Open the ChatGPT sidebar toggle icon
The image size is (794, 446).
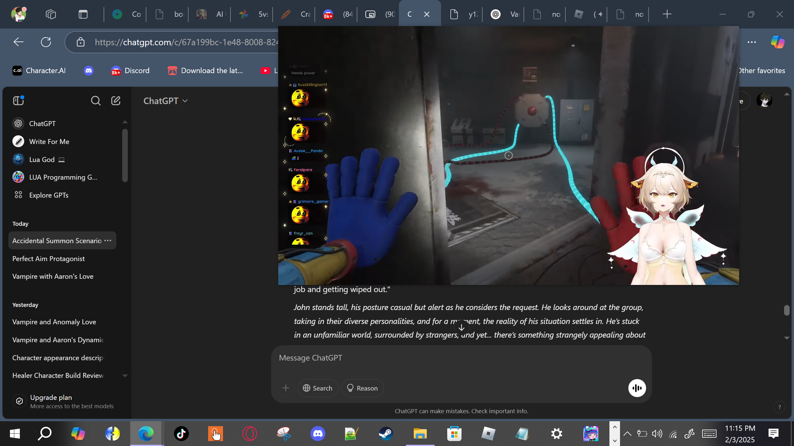coord(18,101)
